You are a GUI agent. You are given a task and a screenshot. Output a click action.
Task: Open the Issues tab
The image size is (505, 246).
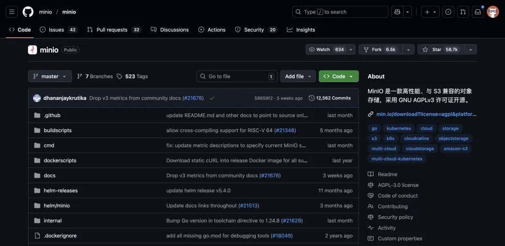coord(58,29)
